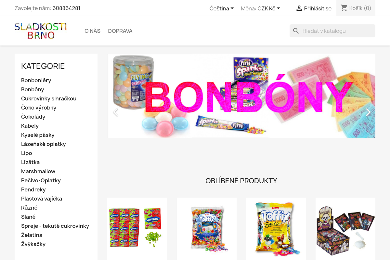
Task: Go to previous banner slide arrow
Action: click(x=115, y=112)
